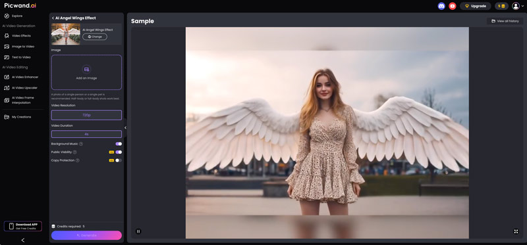Click the AI Video Enhancer icon

pos(7,77)
